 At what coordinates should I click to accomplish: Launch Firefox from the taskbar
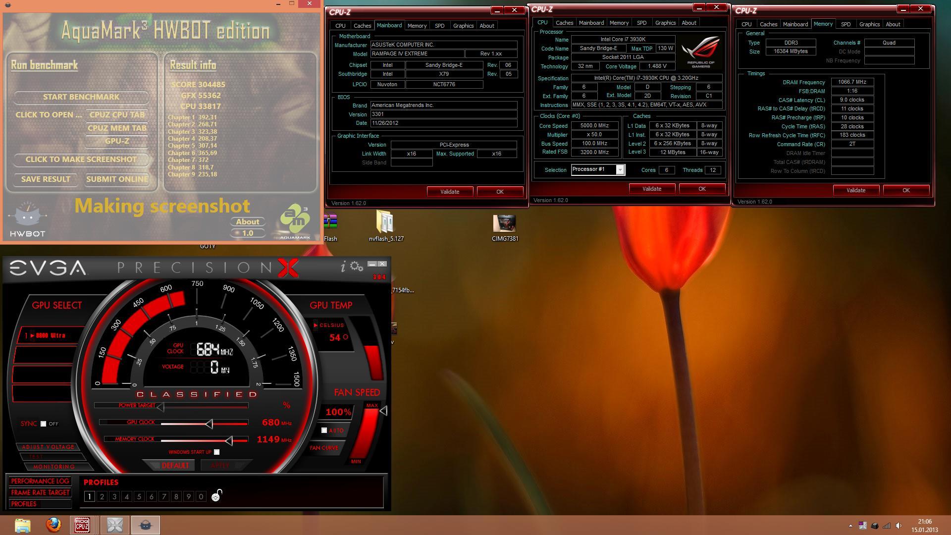pos(53,525)
